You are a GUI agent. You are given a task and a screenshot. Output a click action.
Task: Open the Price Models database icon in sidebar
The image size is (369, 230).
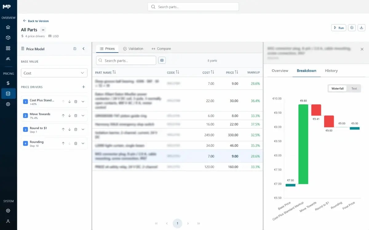pyautogui.click(x=8, y=94)
